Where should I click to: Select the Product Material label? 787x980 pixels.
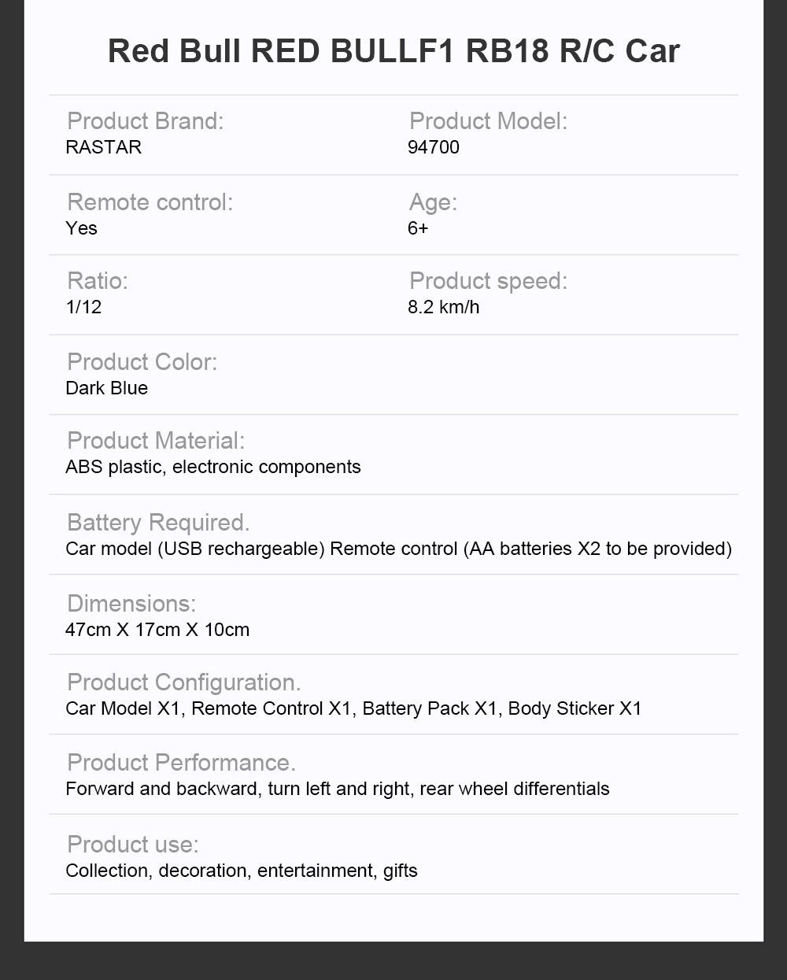click(156, 441)
